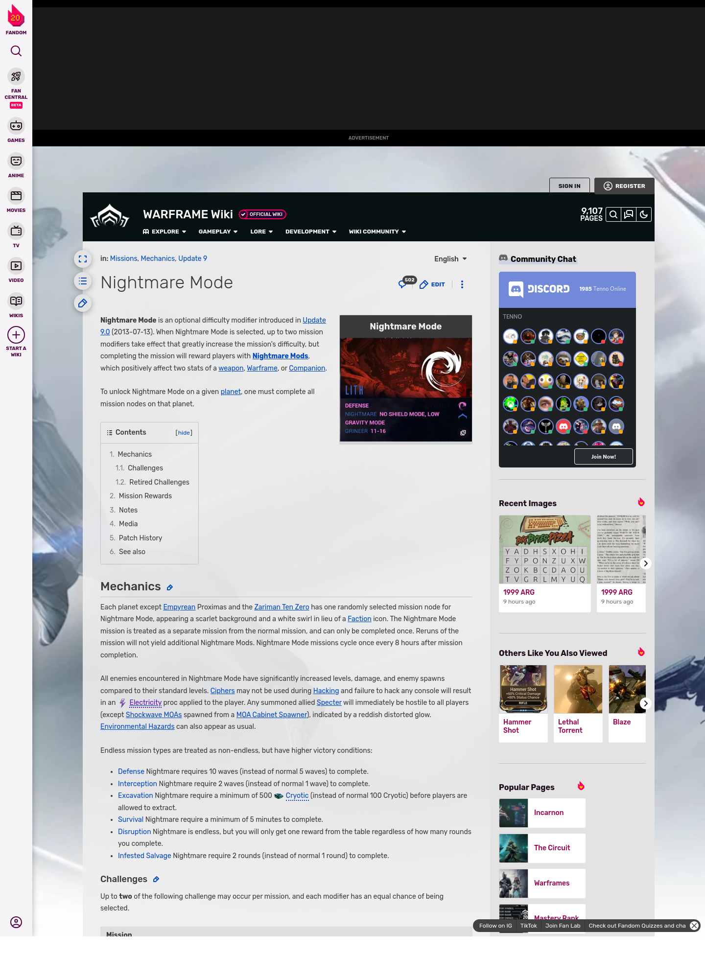Jump to See also in Contents
The width and height of the screenshot is (705, 979).
coord(132,552)
